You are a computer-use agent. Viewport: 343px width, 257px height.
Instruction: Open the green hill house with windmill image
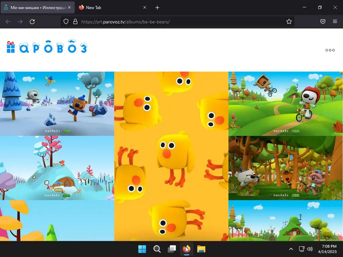(285, 221)
